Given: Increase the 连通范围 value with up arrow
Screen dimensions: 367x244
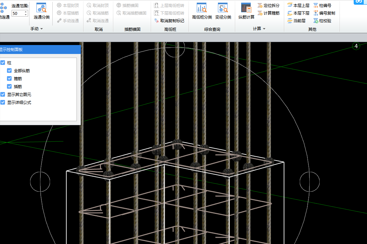Looking at the screenshot, I should coord(26,12).
